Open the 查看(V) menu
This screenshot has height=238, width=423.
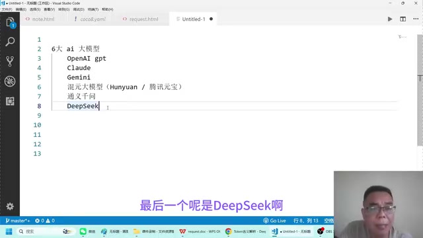point(50,9)
